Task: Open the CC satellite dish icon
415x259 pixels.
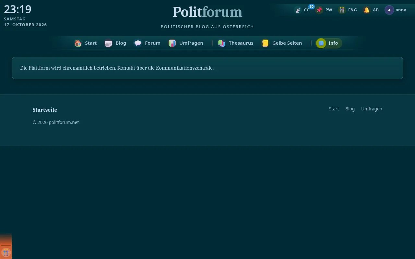Action: click(298, 10)
